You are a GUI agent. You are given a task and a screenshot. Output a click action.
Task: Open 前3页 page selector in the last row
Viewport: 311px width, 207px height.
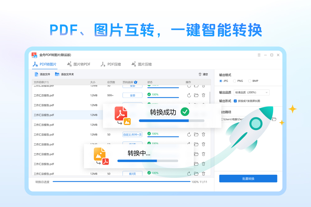click(132, 173)
